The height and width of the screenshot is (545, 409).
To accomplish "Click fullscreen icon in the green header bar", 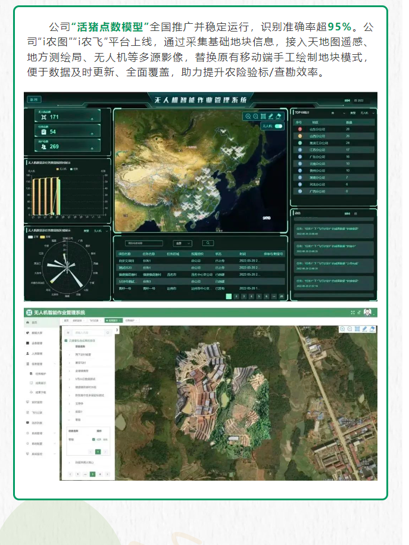I will pos(352,312).
